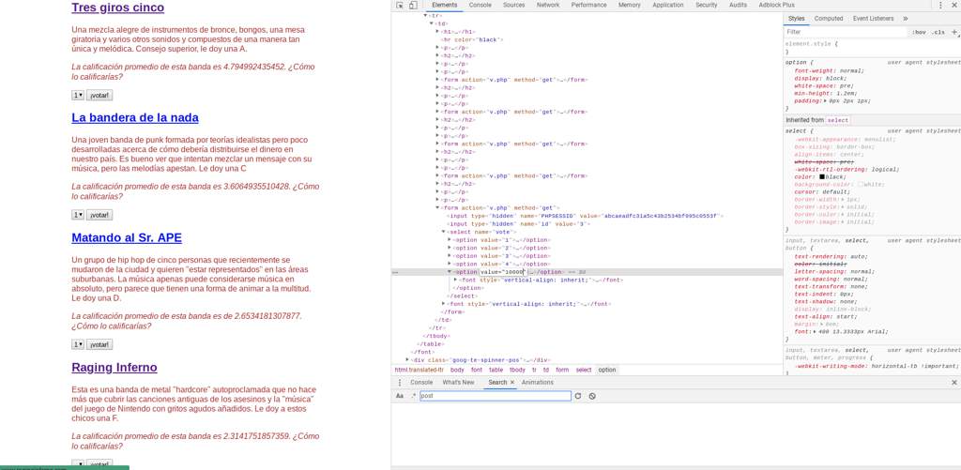The width and height of the screenshot is (961, 470).
Task: Open the DevTools customize kebab menu
Action: (940, 5)
